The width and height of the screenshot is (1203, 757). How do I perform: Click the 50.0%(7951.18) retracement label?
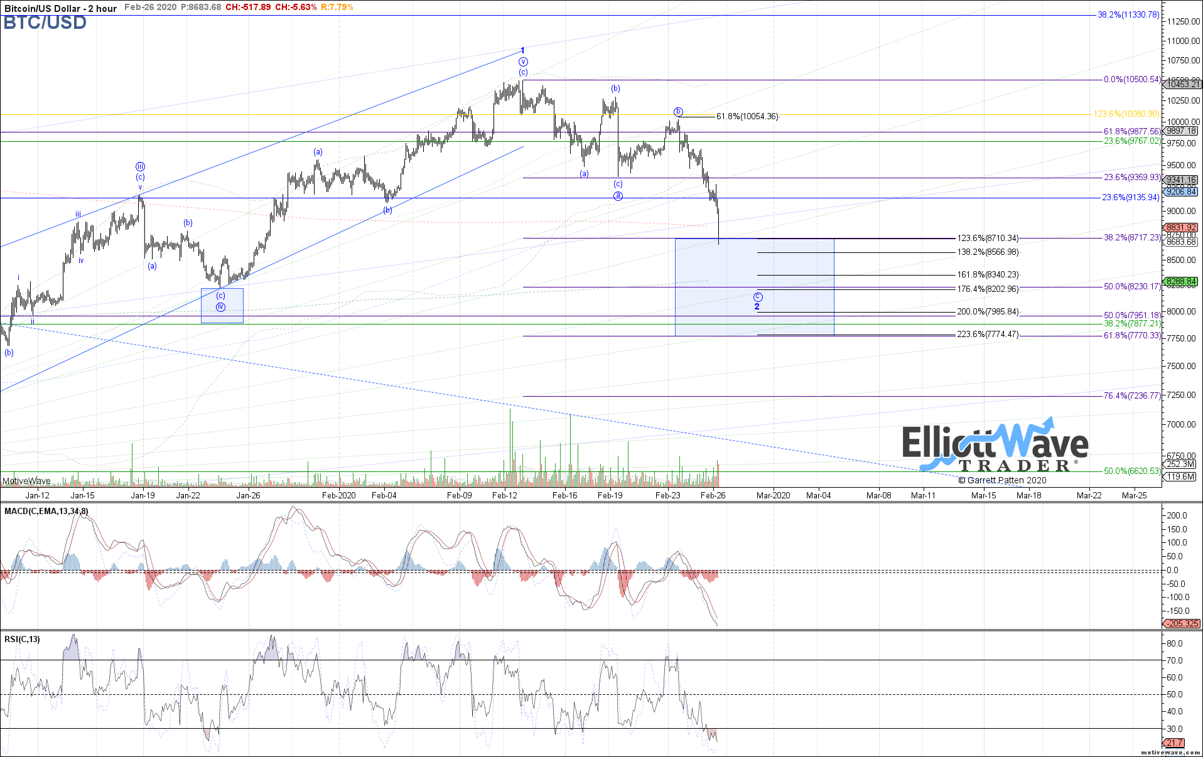[1132, 316]
